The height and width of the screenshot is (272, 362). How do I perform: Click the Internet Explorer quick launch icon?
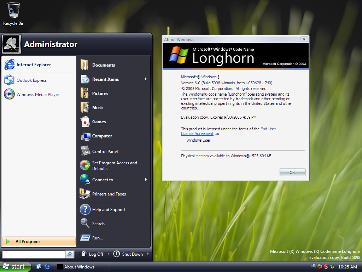pos(47,267)
